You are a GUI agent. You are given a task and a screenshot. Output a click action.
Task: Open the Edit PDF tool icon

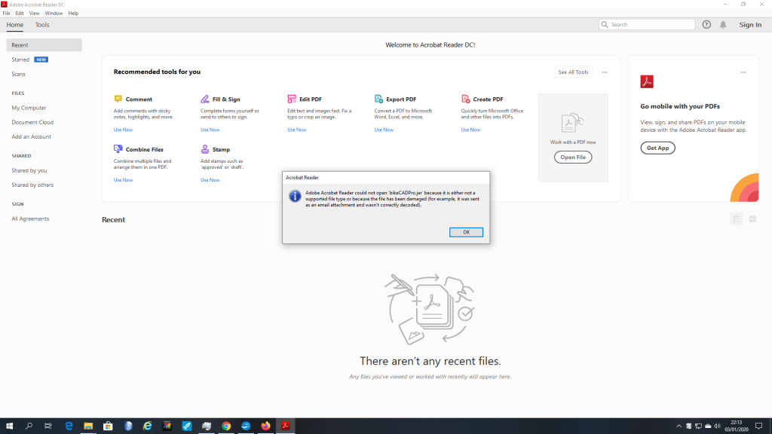click(292, 99)
